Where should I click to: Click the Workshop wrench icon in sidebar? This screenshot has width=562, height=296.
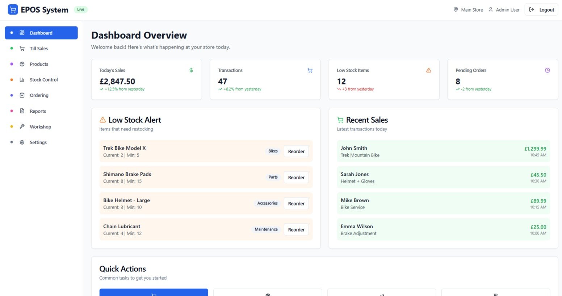click(22, 127)
